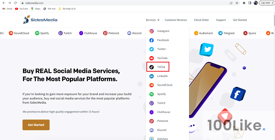Click the SidesMedia logo
This screenshot has height=140, width=275.
coord(40,20)
